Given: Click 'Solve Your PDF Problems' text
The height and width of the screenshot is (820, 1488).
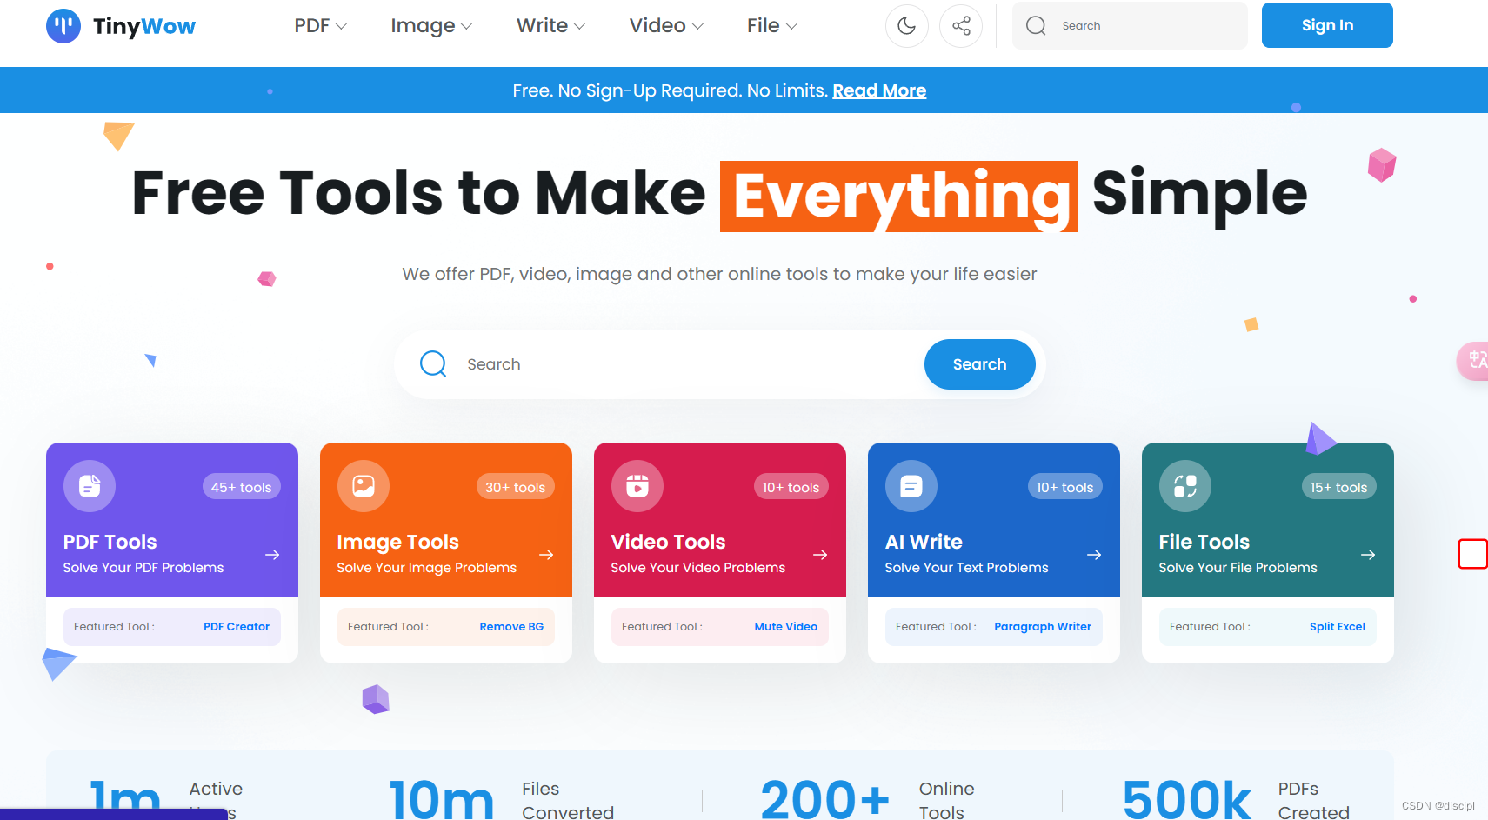Looking at the screenshot, I should [x=143, y=568].
